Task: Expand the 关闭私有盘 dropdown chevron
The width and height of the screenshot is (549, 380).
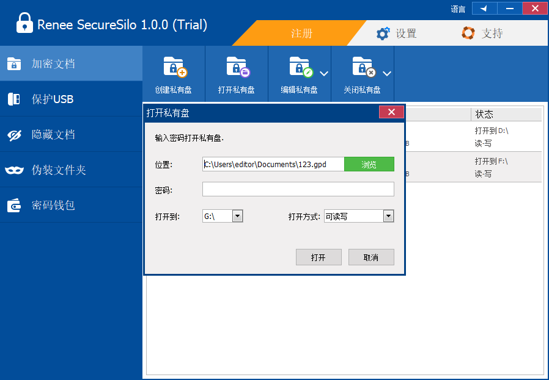Action: 387,74
